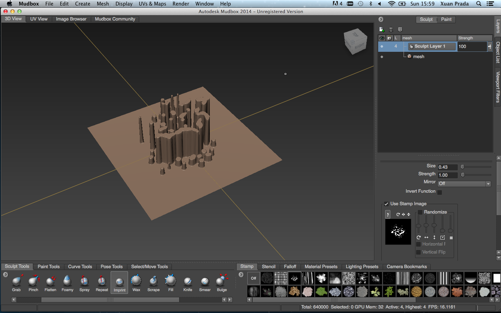
Task: Select the Repeat sculpt tool
Action: 102,283
